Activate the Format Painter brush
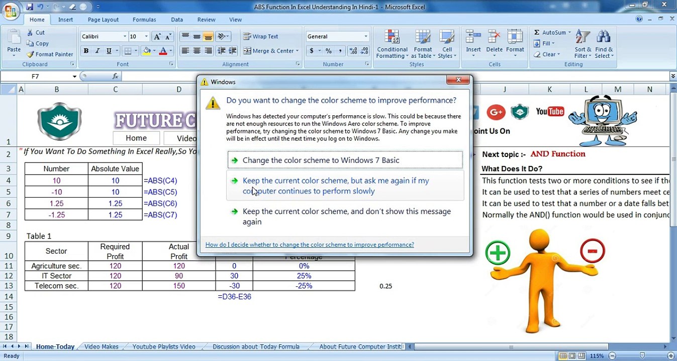The height and width of the screenshot is (361, 677). 50,55
